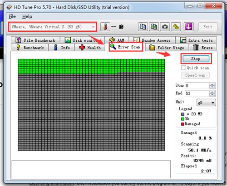Increase the Start value with stepper arrow
The width and height of the screenshot is (227, 186).
tap(212, 84)
